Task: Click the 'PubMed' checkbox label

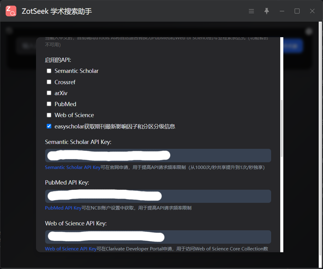Action: [x=65, y=104]
